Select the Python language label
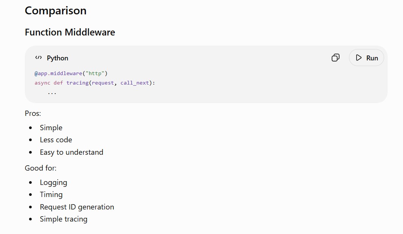 (x=57, y=58)
